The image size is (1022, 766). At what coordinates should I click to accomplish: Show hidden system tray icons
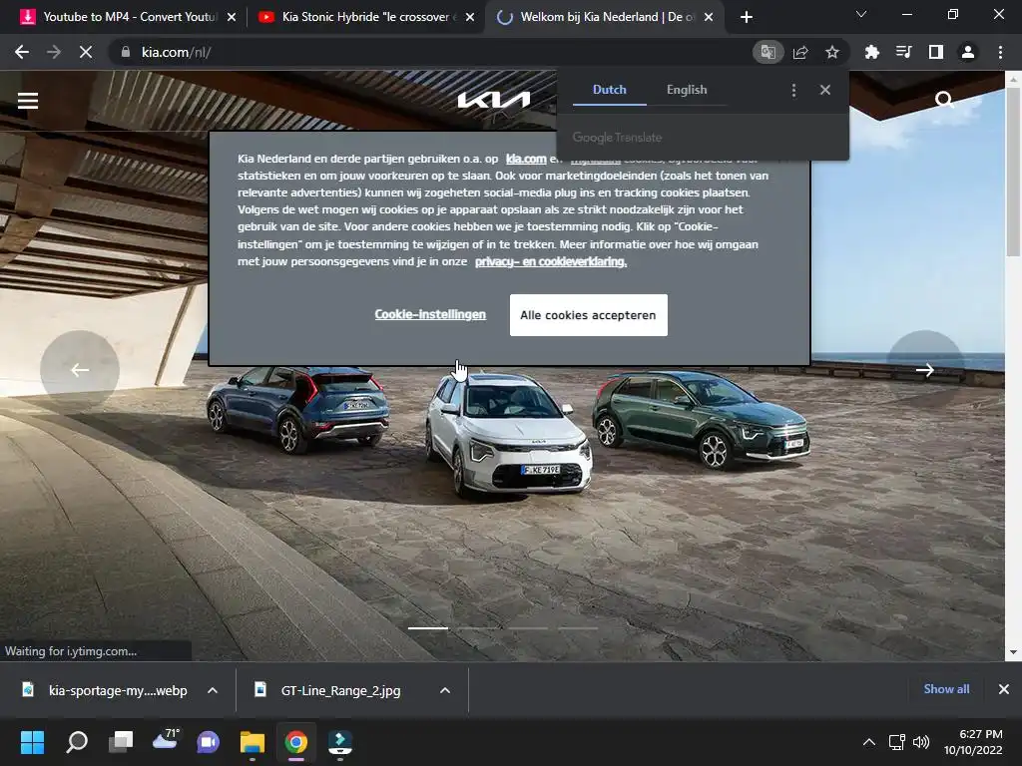point(869,742)
